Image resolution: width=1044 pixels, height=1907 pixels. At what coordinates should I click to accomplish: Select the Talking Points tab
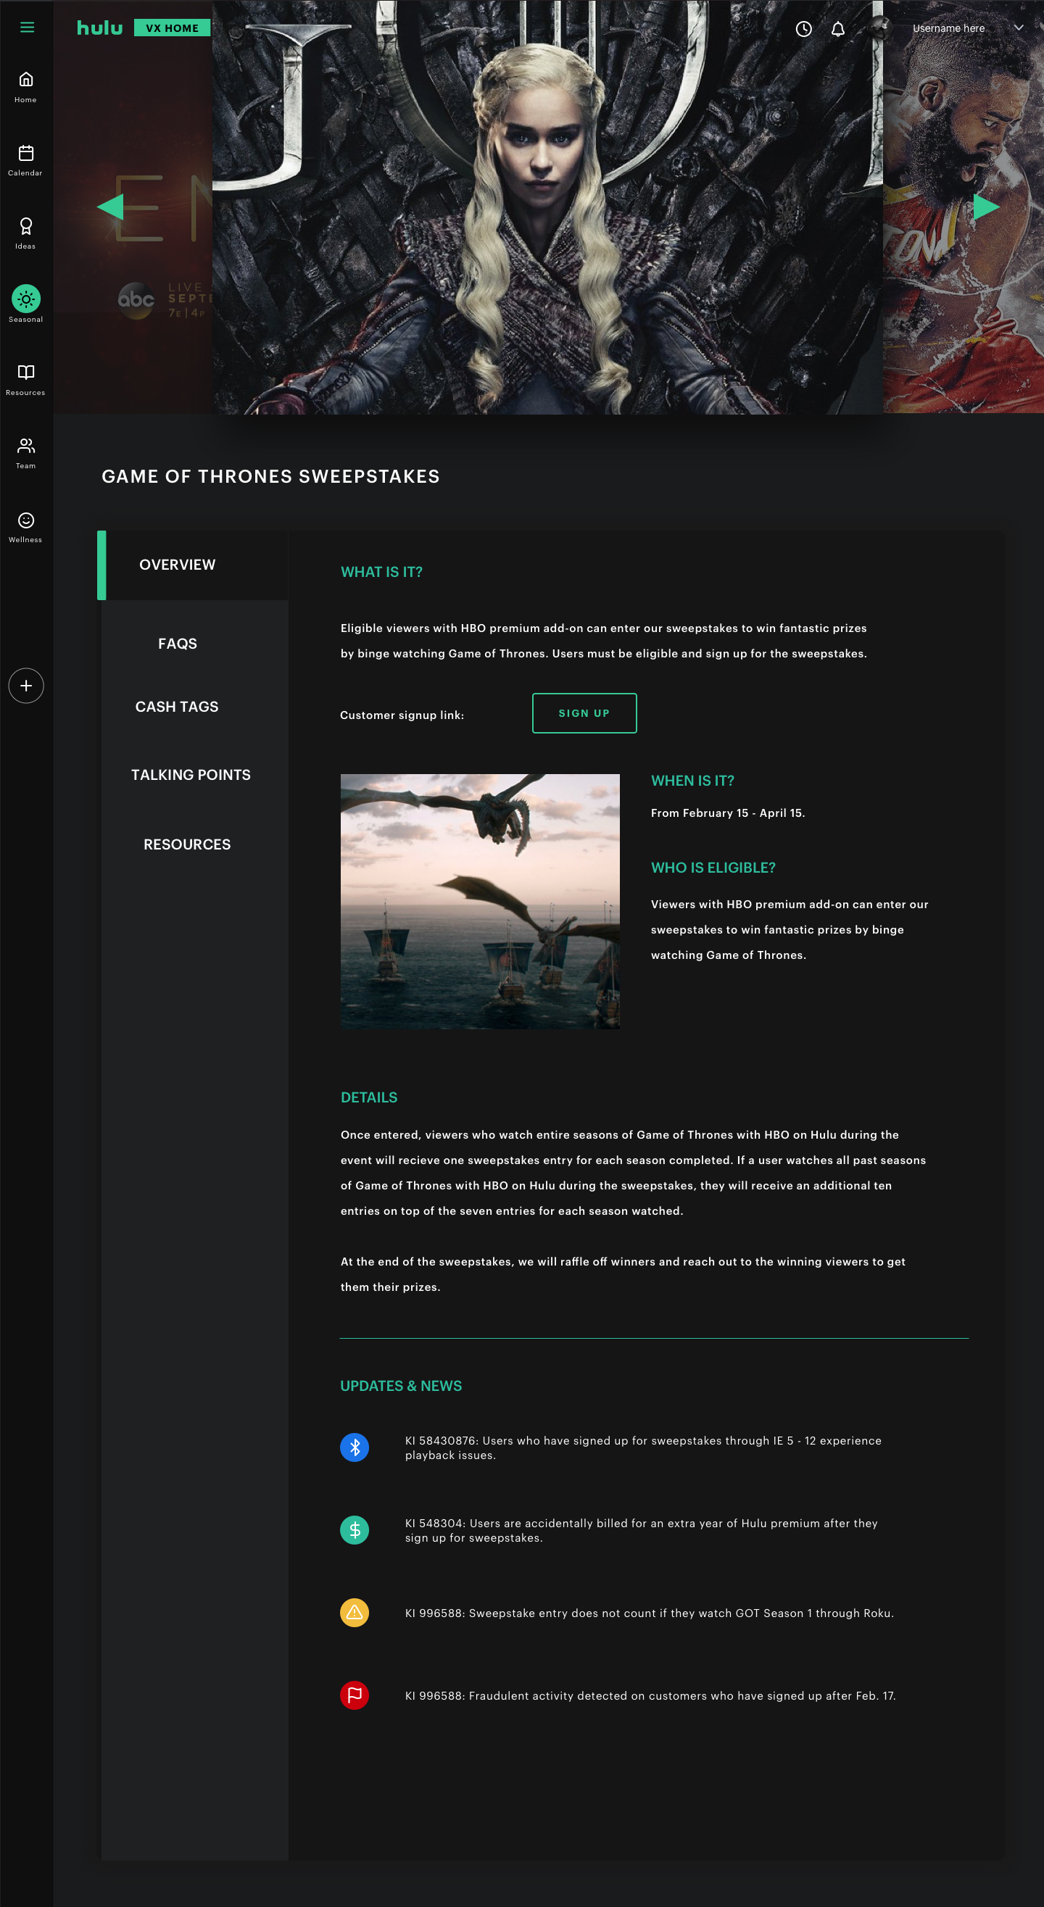(x=191, y=774)
